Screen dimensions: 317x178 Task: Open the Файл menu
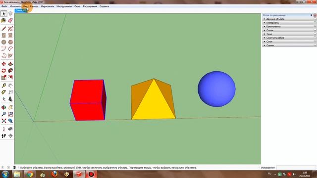click(4, 6)
